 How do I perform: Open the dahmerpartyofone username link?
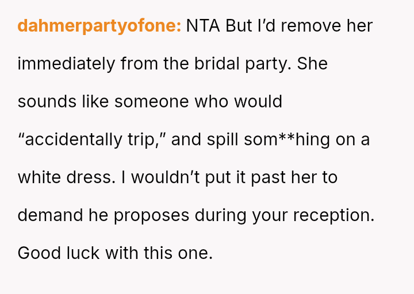pos(99,26)
